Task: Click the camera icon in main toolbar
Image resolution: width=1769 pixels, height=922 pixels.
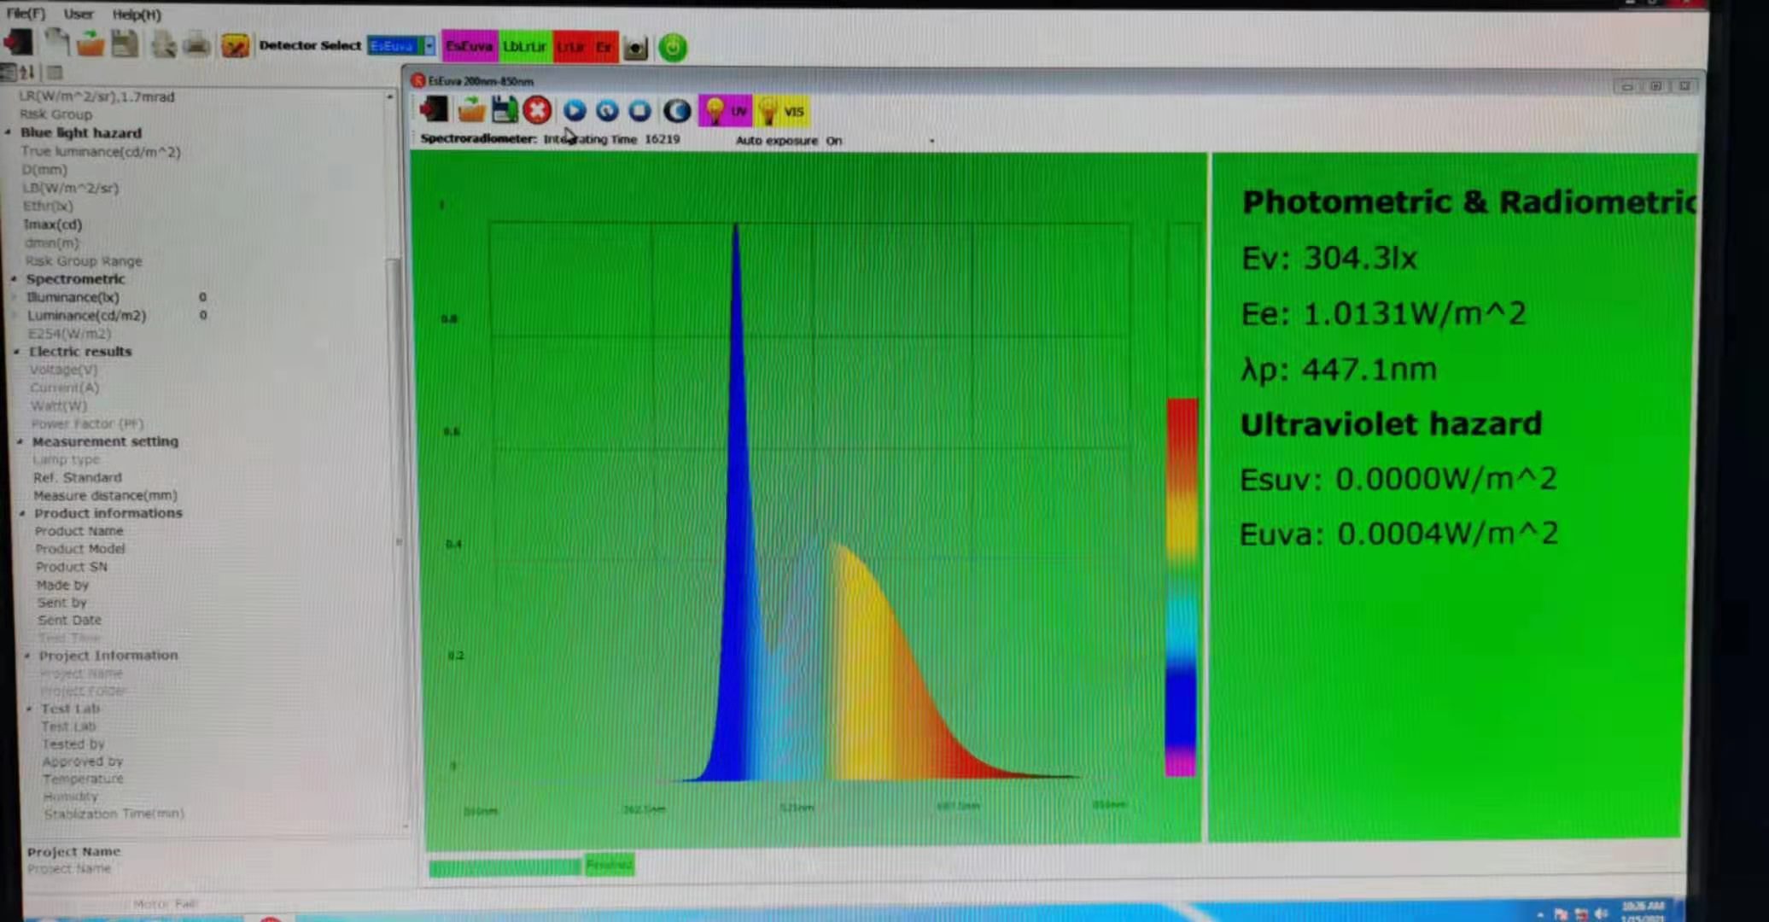Action: click(x=636, y=48)
